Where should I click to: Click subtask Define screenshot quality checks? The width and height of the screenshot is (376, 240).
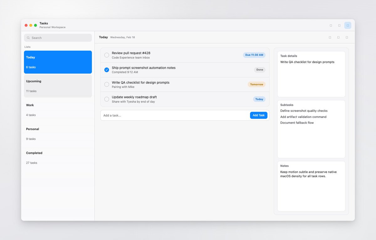click(304, 111)
